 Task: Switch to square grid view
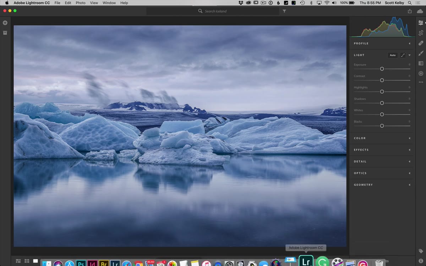pyautogui.click(x=27, y=261)
